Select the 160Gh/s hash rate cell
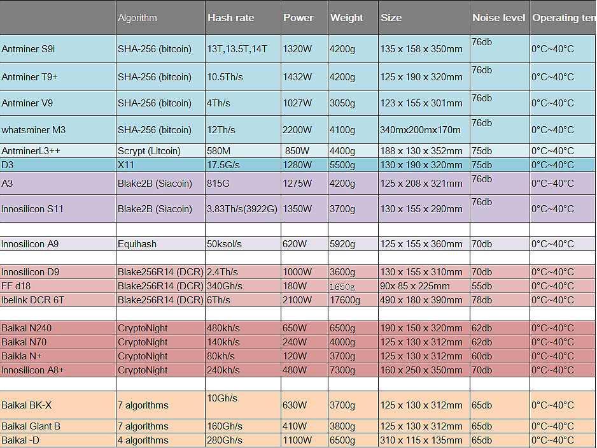The height and width of the screenshot is (448, 597). click(x=243, y=426)
